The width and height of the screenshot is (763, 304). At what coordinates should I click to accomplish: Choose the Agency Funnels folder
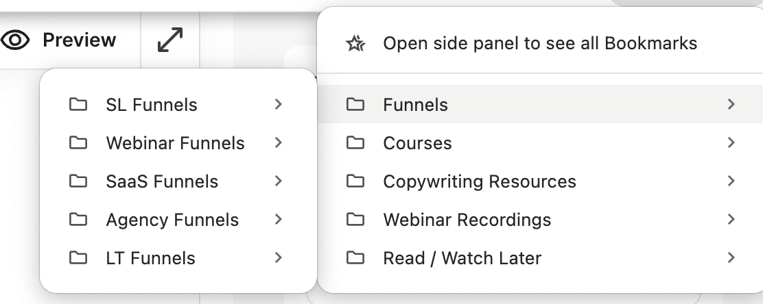click(172, 220)
